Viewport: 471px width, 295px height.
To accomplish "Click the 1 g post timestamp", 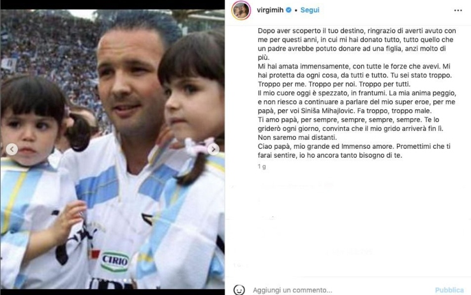I will tap(262, 167).
